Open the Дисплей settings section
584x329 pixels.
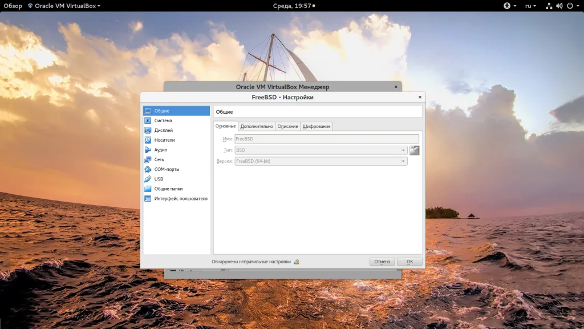[163, 130]
